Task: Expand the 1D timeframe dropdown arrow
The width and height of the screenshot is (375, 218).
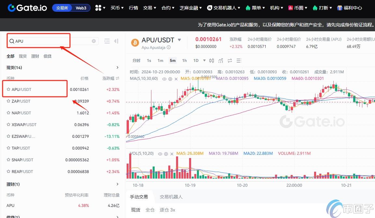Action: [204, 60]
